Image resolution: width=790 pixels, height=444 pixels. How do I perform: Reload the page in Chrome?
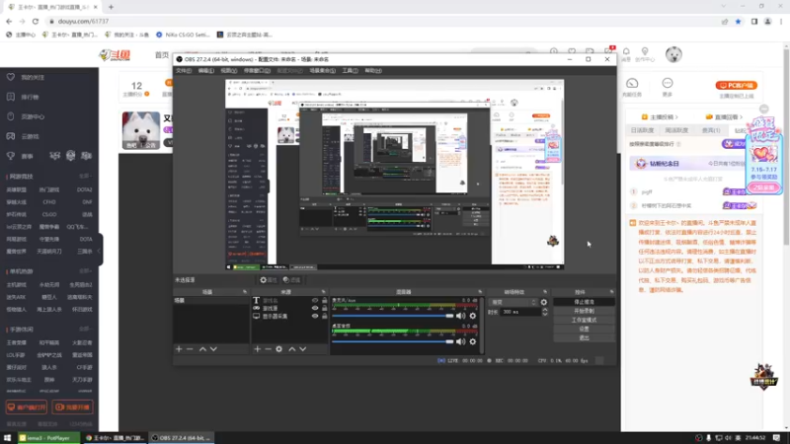pos(36,21)
